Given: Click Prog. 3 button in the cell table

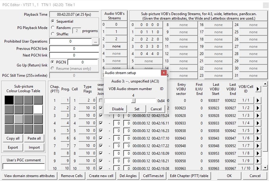Looking at the screenshot, I should (65, 116).
